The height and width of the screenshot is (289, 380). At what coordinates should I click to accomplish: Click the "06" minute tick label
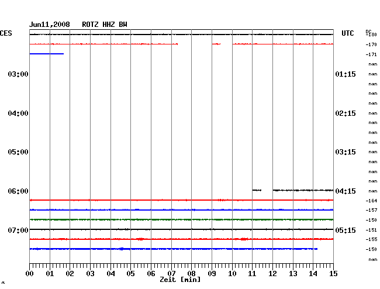tap(151, 273)
